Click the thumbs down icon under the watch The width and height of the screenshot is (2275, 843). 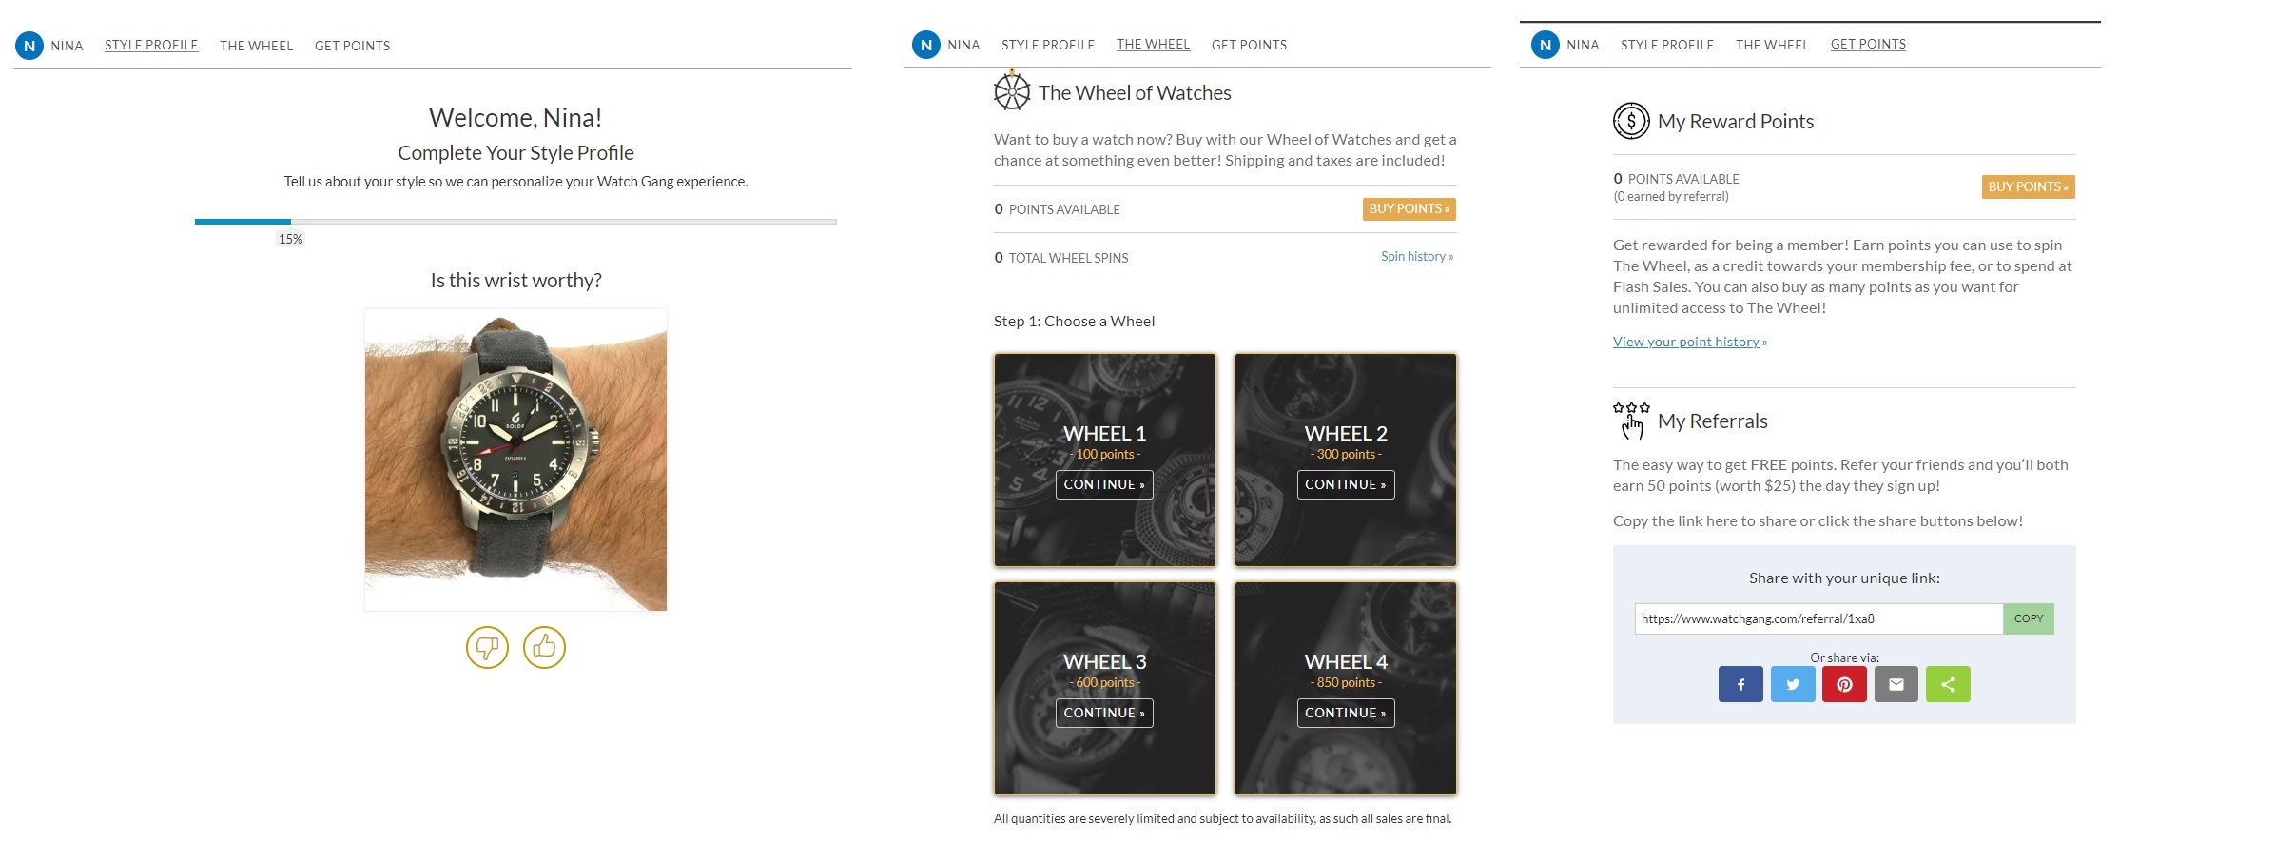tap(487, 648)
